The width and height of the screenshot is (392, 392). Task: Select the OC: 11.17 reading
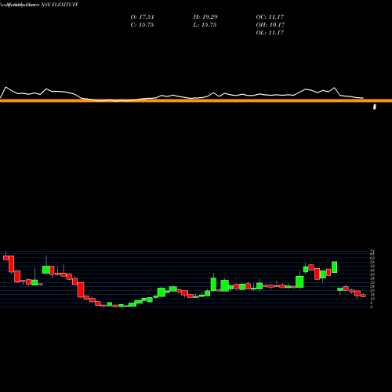270,17
